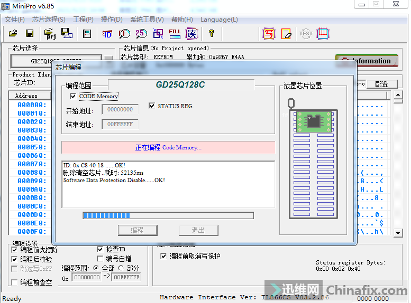Save file with the floppy disk icon

[30, 33]
